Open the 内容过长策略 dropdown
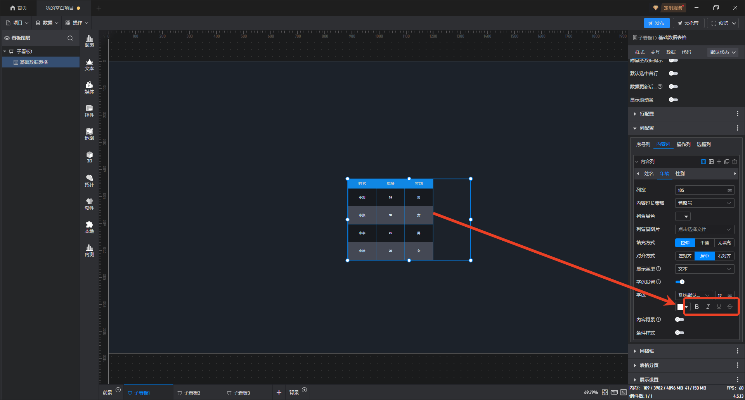The width and height of the screenshot is (745, 400). coord(704,203)
